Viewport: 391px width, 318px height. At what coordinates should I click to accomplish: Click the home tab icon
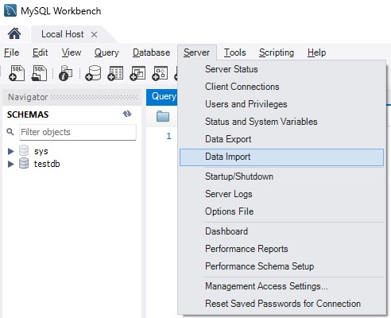14,34
